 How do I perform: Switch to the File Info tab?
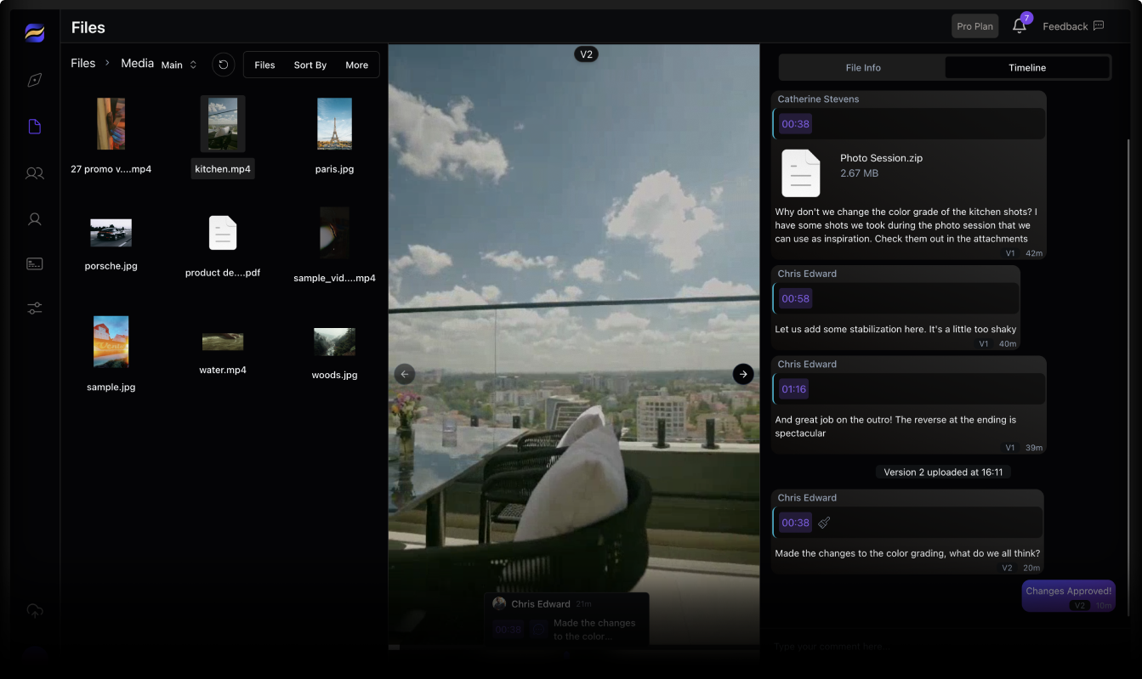[863, 67]
